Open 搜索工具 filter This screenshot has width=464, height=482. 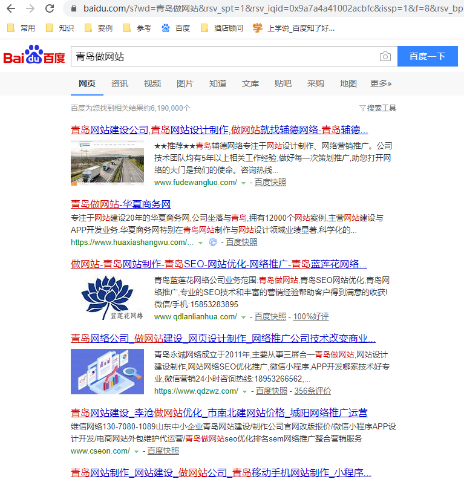tap(378, 108)
